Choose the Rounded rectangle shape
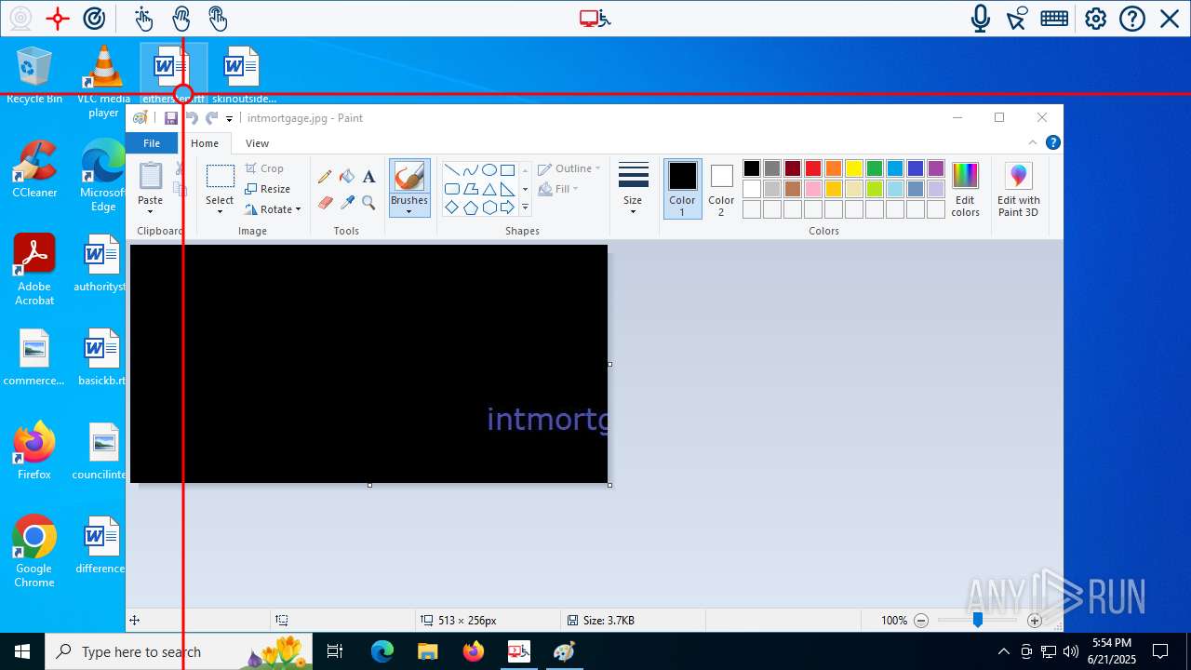The image size is (1191, 670). tap(451, 189)
